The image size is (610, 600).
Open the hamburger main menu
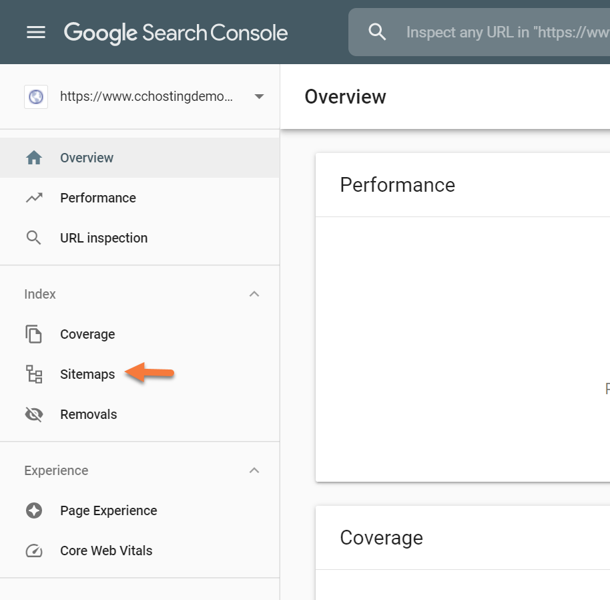pyautogui.click(x=36, y=32)
